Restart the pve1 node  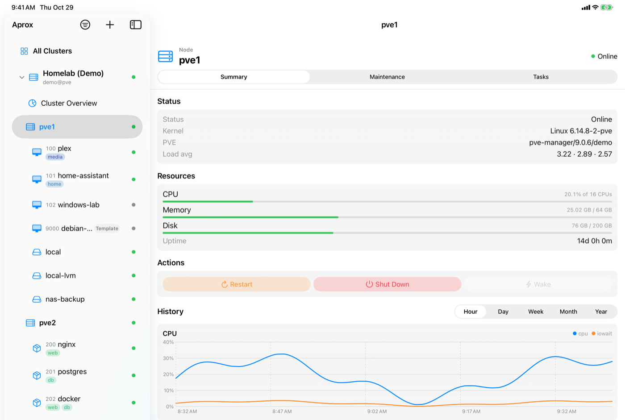point(237,284)
